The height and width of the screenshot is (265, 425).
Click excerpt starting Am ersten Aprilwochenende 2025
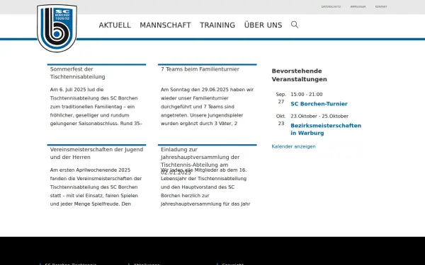click(x=96, y=187)
